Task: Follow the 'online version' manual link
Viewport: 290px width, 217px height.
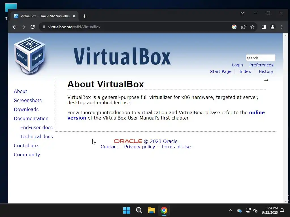Action: tap(257, 112)
